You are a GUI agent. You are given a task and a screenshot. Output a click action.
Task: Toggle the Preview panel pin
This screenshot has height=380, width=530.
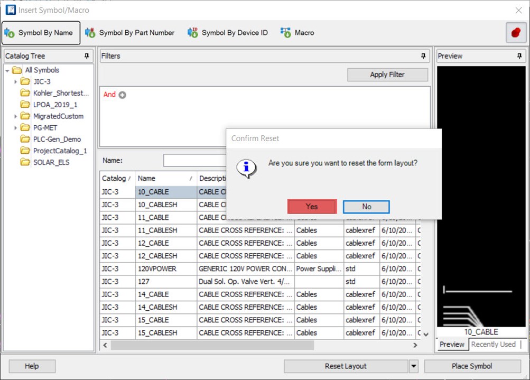[x=519, y=55]
